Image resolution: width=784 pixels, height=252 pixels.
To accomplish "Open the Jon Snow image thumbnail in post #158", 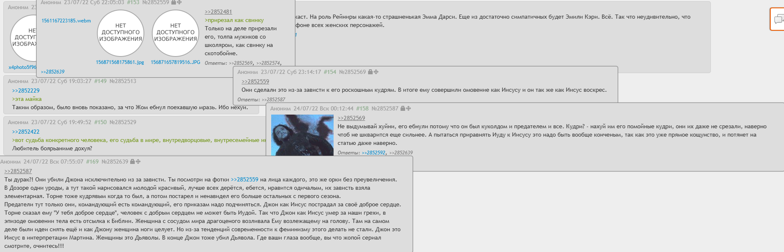I will pos(302,135).
